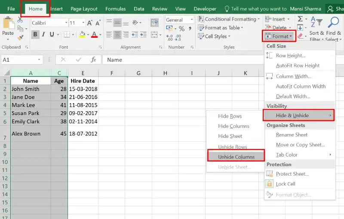The height and width of the screenshot is (219, 344).
Task: Click the Increase Indent icon
Action: (x=143, y=34)
